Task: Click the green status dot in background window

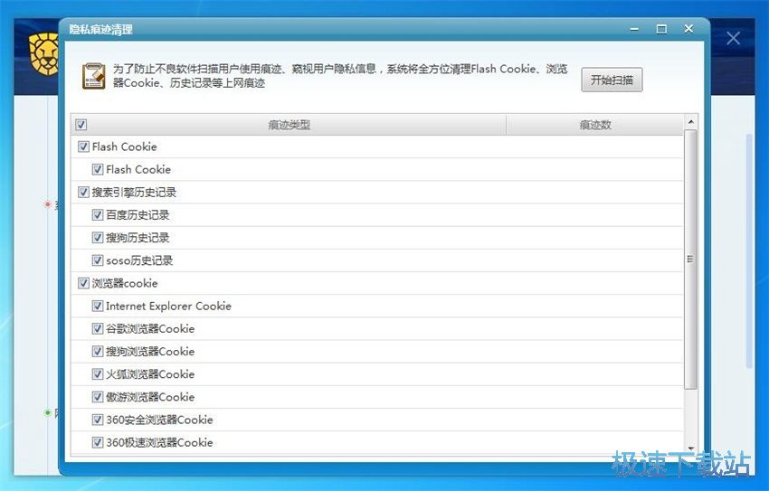Action: [x=48, y=412]
